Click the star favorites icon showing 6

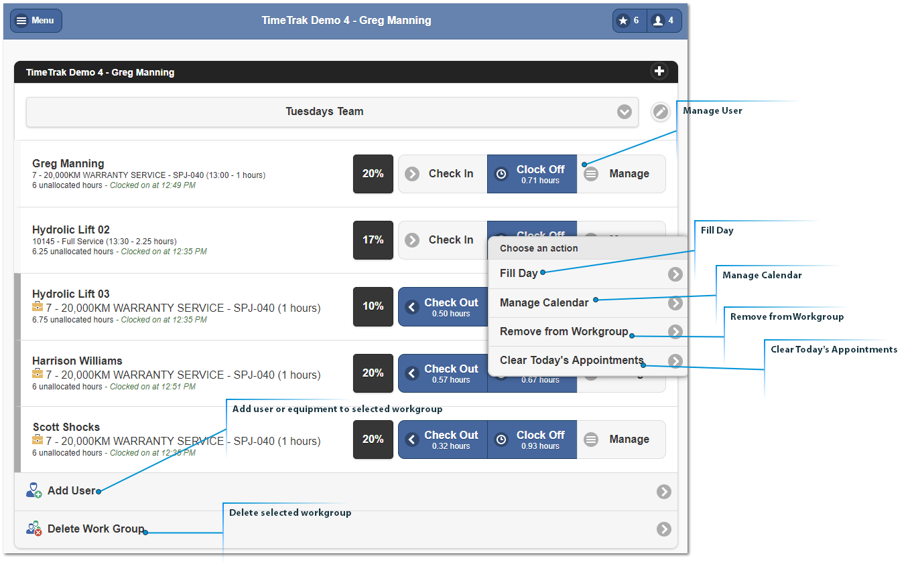(629, 21)
